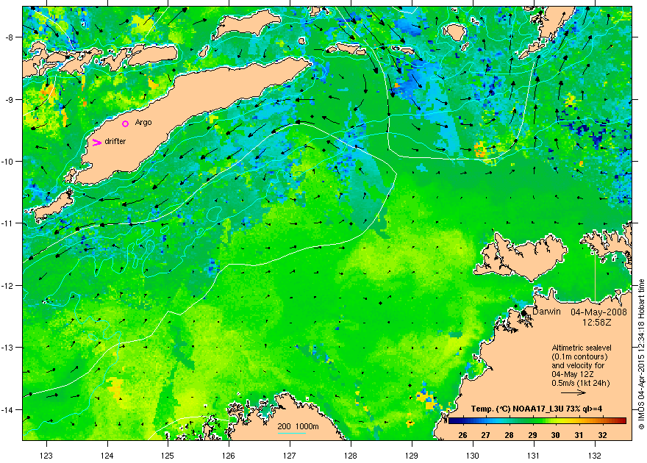Image resolution: width=647 pixels, height=463 pixels.
Task: Click the '200 1000m' depth contour label
Action: click(298, 427)
